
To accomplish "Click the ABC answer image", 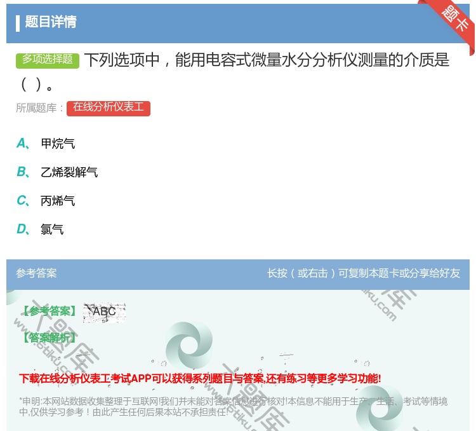I will [x=105, y=313].
